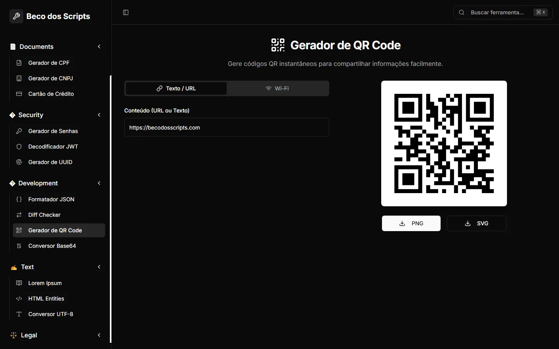559x349 pixels.
Task: Open Formatador JSON tool
Action: 59,199
